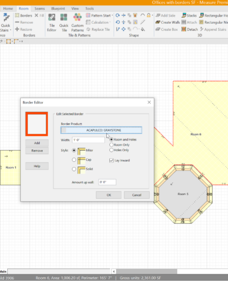The width and height of the screenshot is (228, 282).
Task: Select Room 5 octagon on the canvas
Action: point(183,194)
